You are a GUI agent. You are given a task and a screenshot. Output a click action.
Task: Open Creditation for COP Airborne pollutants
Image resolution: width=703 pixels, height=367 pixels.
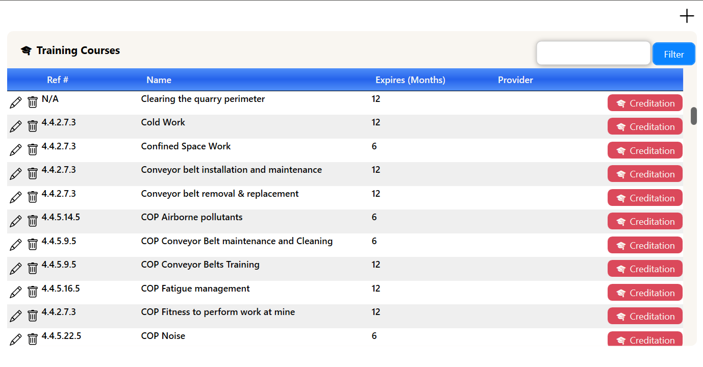(645, 221)
